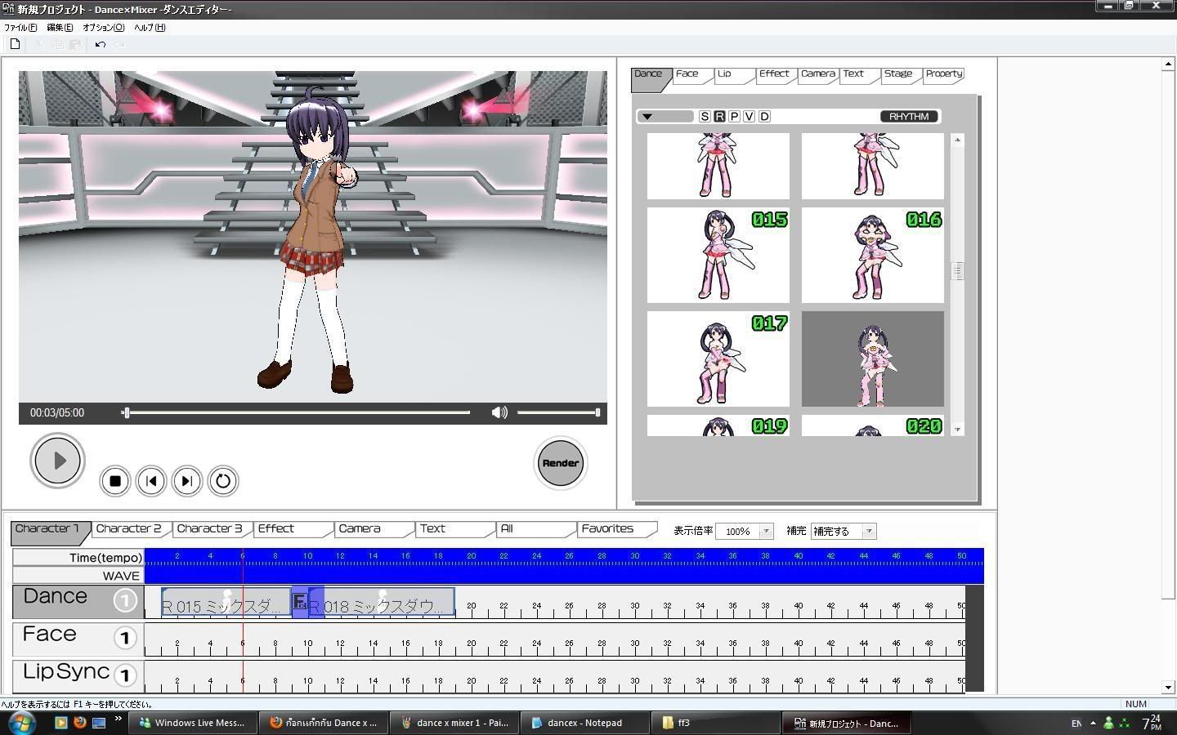
Task: Open the All timeline tab
Action: pos(535,530)
